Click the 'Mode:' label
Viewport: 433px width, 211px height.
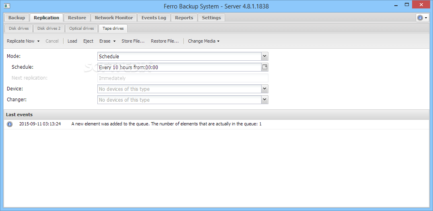(x=14, y=56)
